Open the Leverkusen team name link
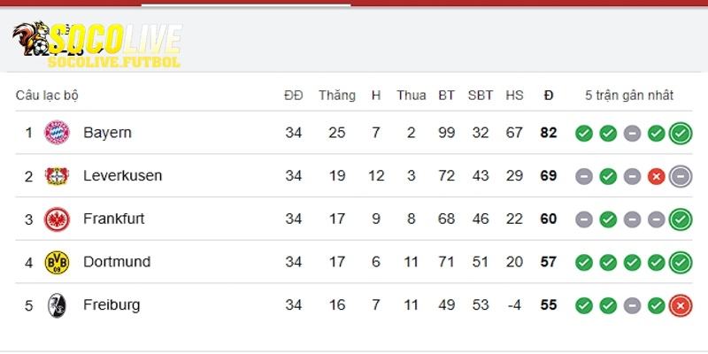This screenshot has width=708, height=354. coord(122,176)
